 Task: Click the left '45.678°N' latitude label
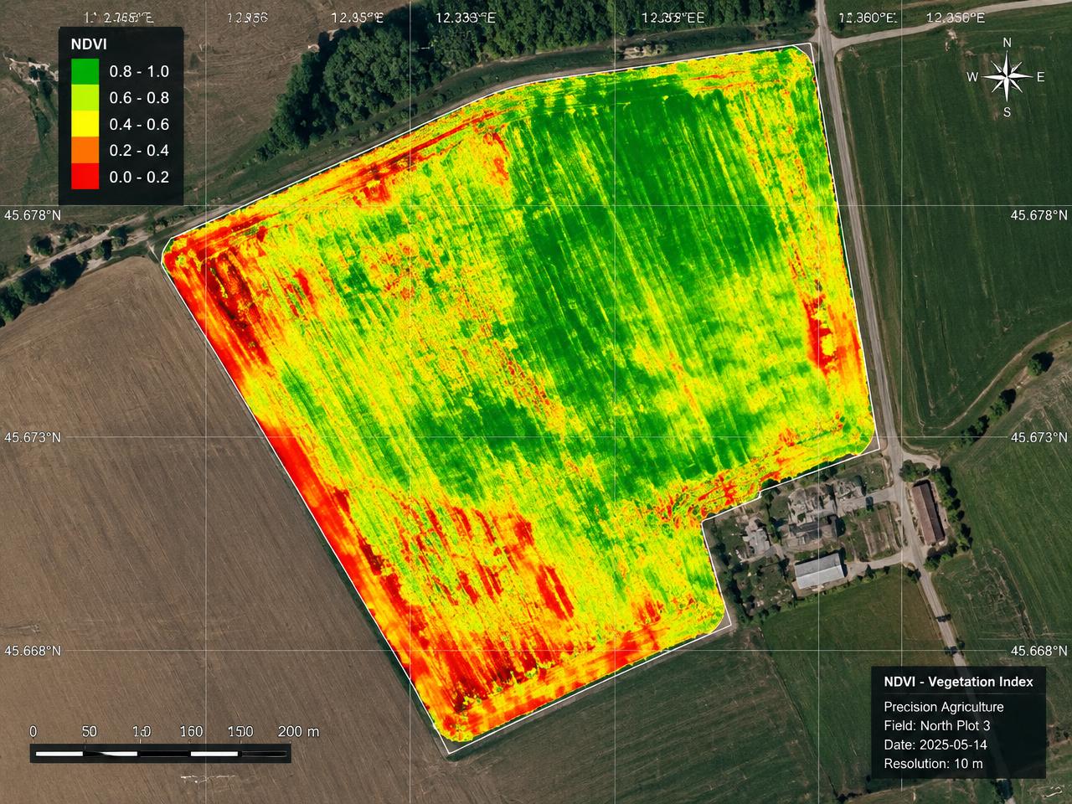click(x=33, y=215)
